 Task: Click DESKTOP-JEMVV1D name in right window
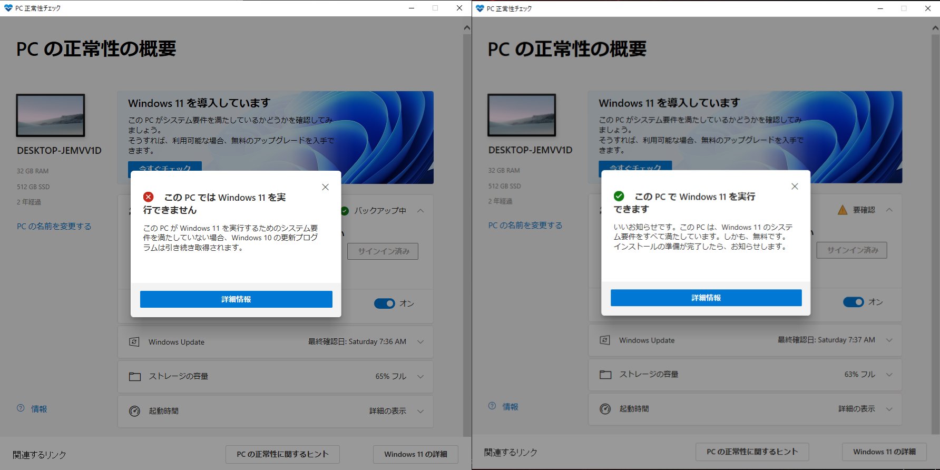coord(530,150)
